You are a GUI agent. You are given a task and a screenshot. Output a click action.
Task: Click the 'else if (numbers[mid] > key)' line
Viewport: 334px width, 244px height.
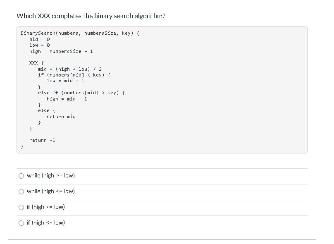81,93
